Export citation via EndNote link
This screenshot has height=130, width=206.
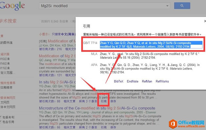click(x=132, y=81)
